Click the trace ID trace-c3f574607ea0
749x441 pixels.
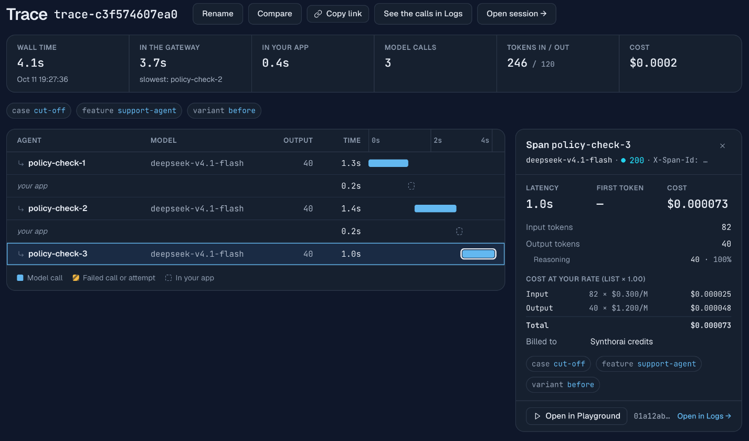pos(116,14)
